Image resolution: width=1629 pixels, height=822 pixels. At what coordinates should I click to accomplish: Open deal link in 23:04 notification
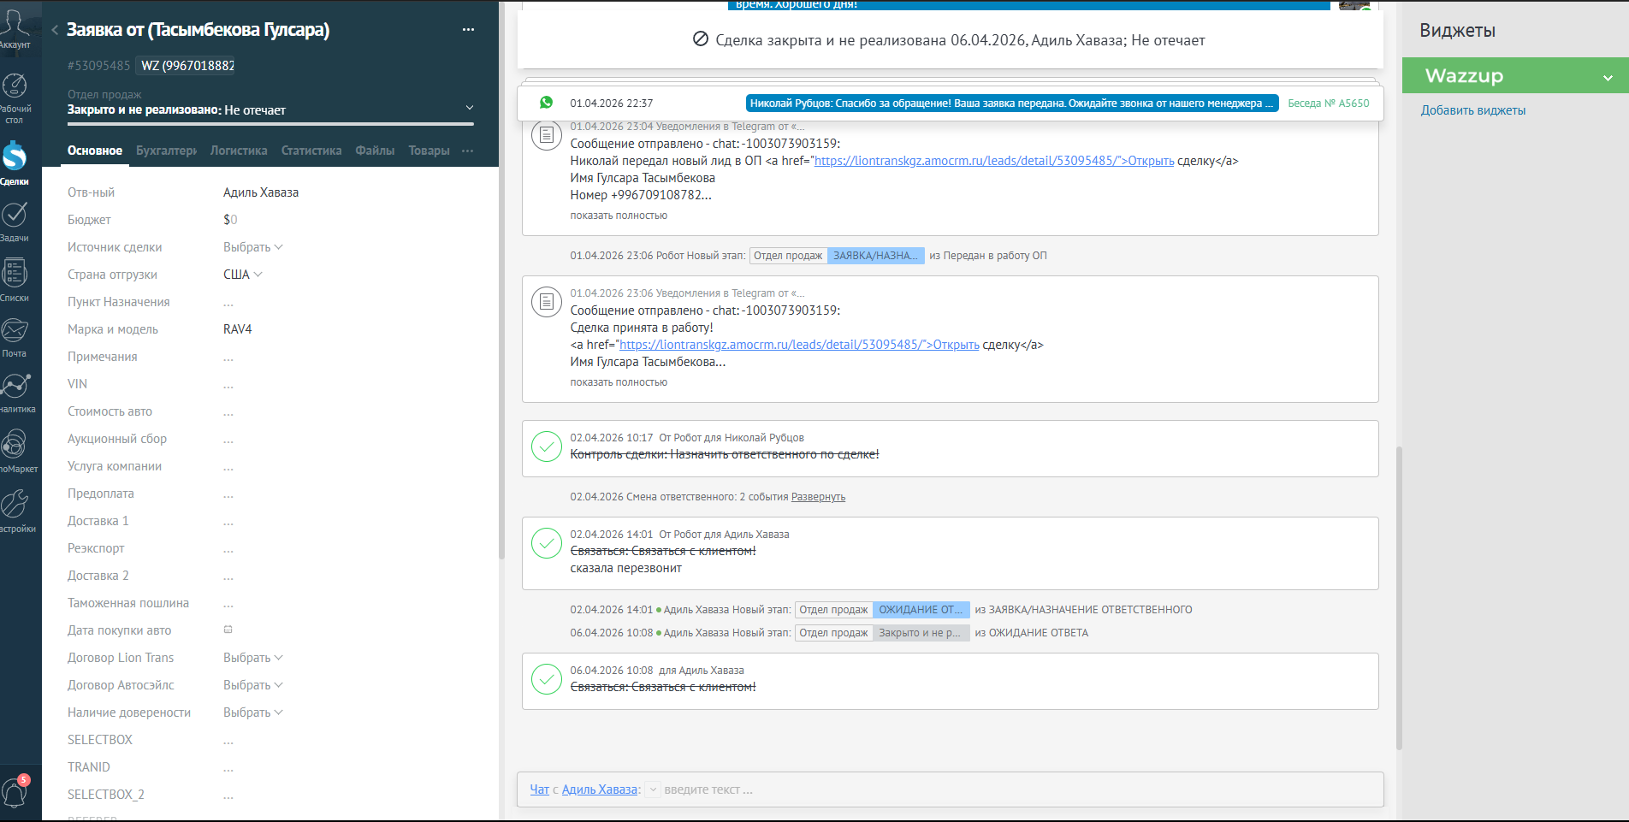(994, 161)
